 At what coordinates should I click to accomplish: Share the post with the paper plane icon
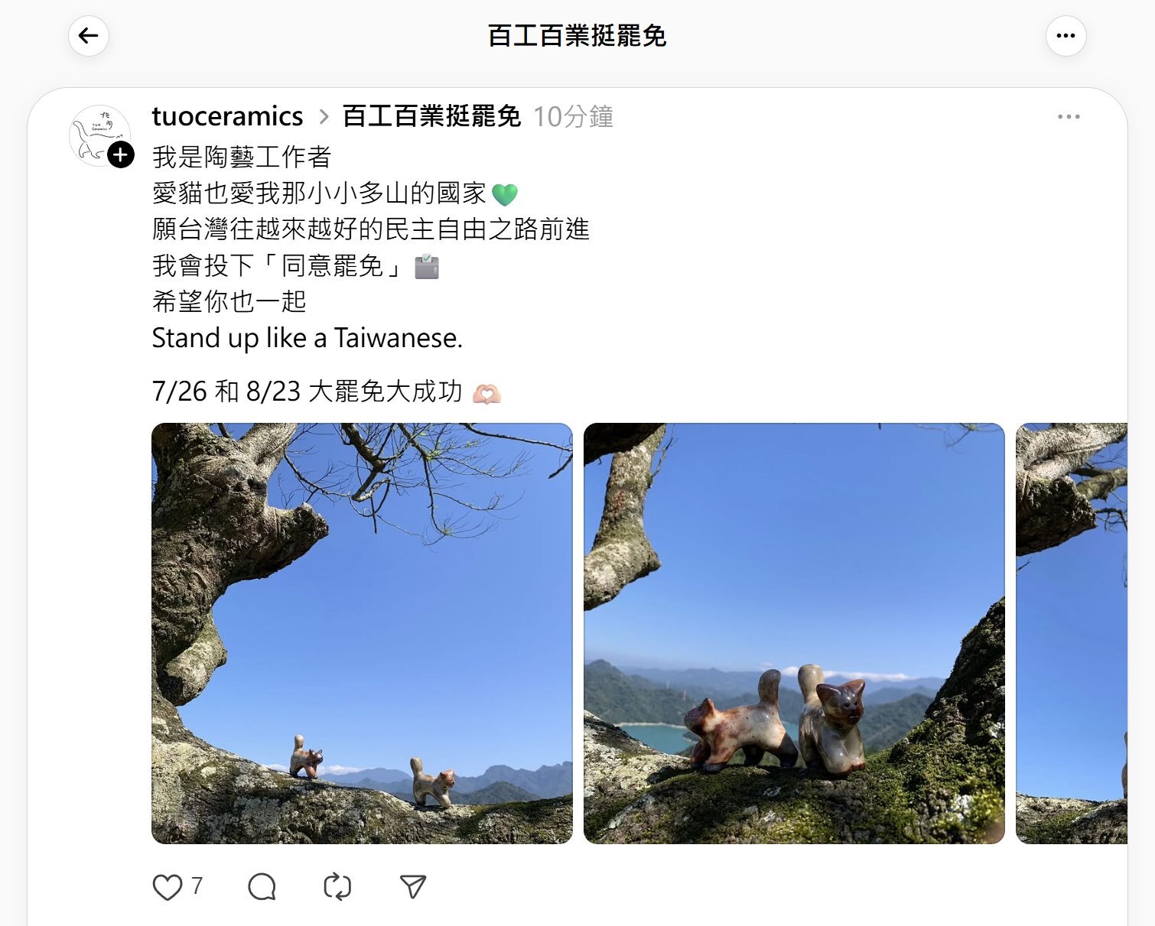click(413, 886)
